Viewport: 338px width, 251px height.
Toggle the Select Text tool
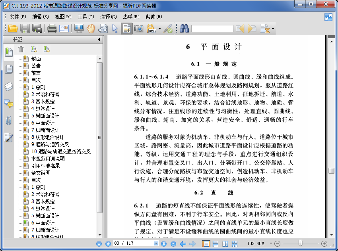(127, 29)
